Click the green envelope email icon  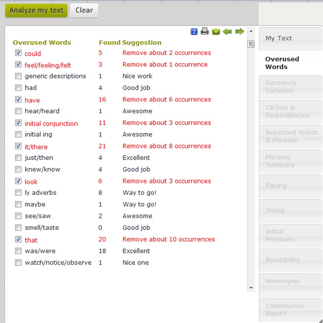coord(216,32)
